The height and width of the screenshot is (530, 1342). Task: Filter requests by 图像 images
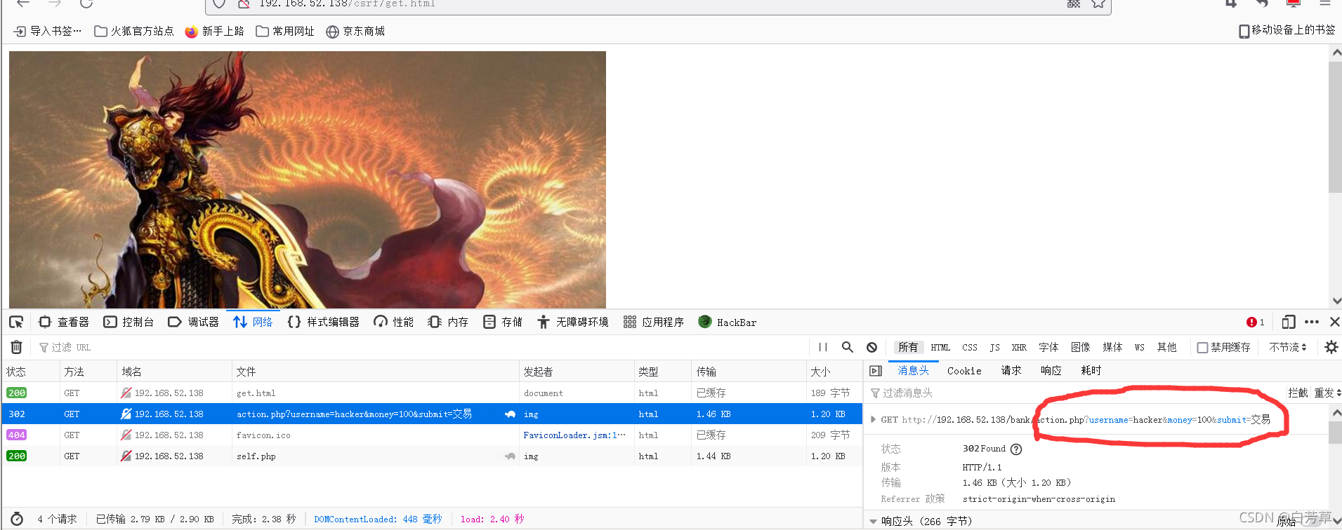(1080, 347)
